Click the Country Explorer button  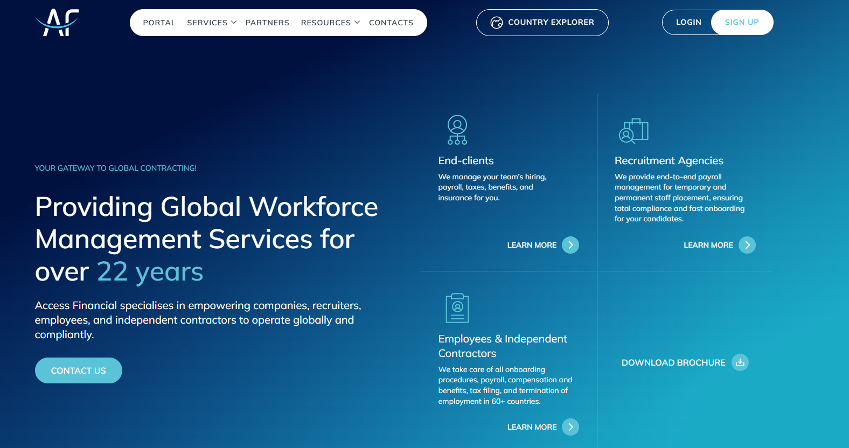[x=542, y=23]
